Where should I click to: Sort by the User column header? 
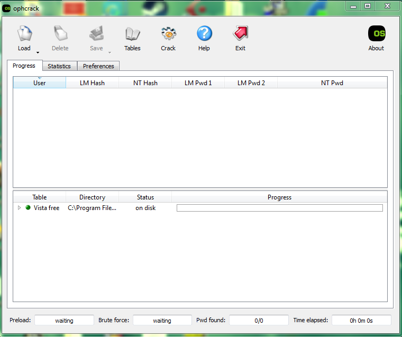(x=40, y=83)
